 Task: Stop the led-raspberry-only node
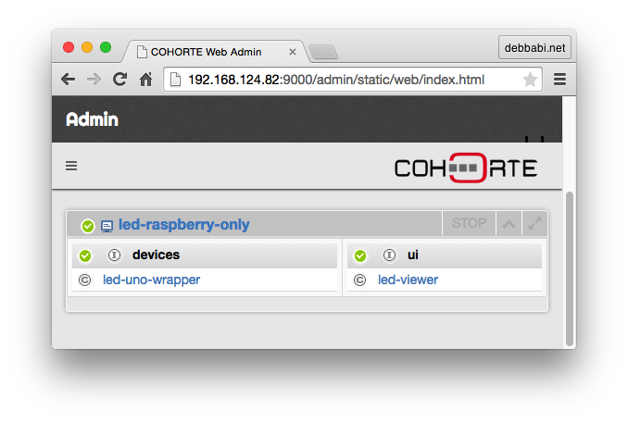pyautogui.click(x=469, y=223)
